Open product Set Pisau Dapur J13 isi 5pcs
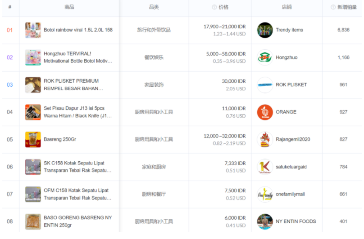 78,112
